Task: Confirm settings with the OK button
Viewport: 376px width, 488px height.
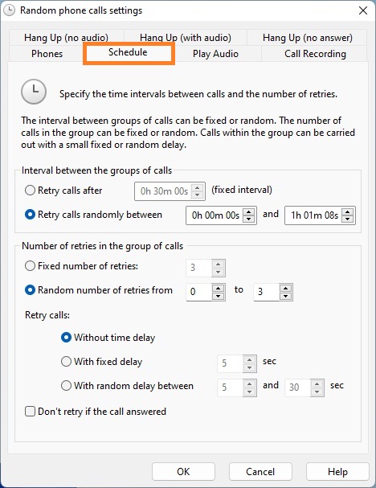Action: pos(183,471)
